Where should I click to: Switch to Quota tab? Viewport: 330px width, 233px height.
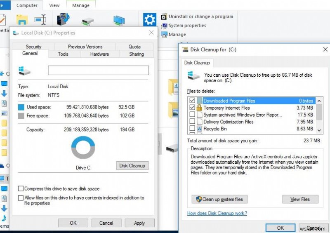[x=134, y=47]
